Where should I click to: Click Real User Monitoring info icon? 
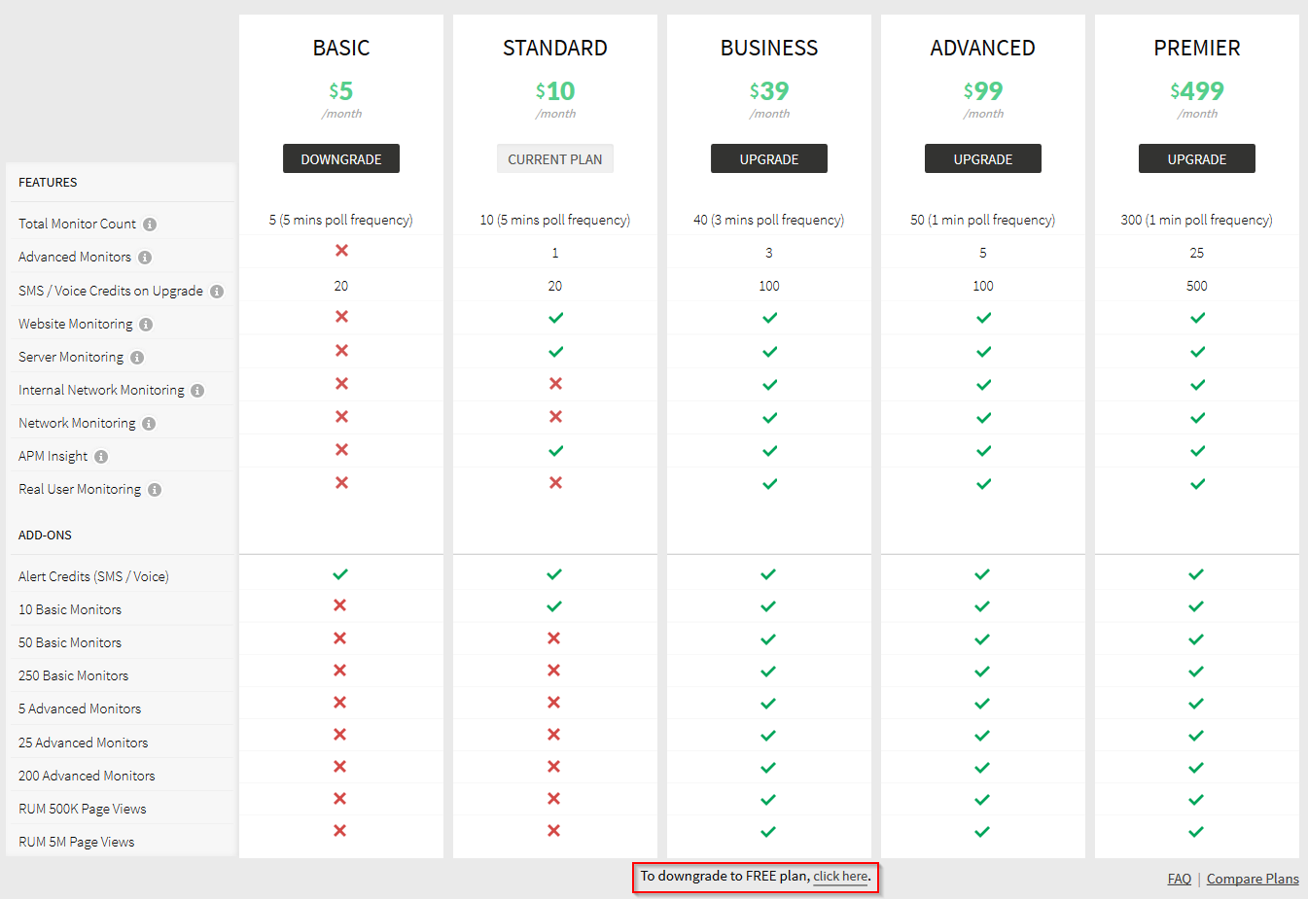pyautogui.click(x=155, y=490)
